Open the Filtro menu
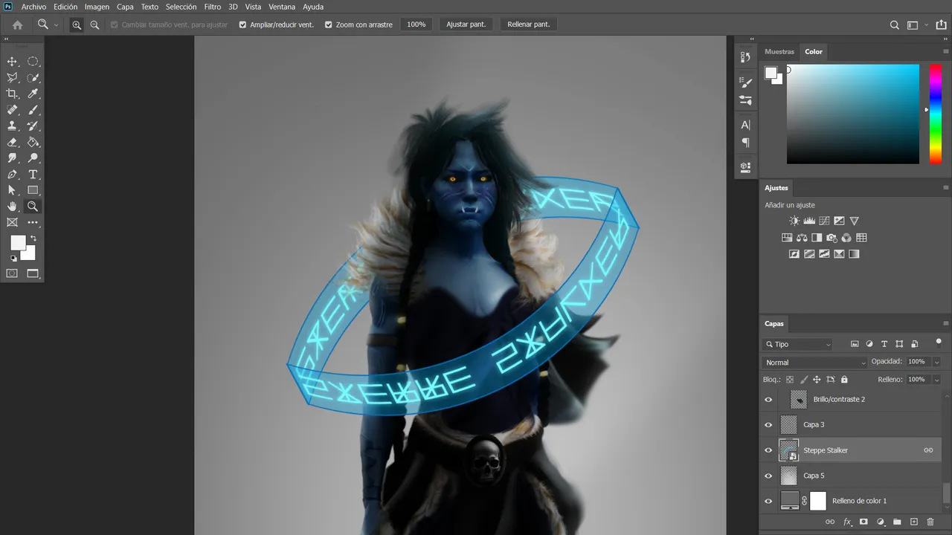This screenshot has height=535, width=952. [x=212, y=7]
